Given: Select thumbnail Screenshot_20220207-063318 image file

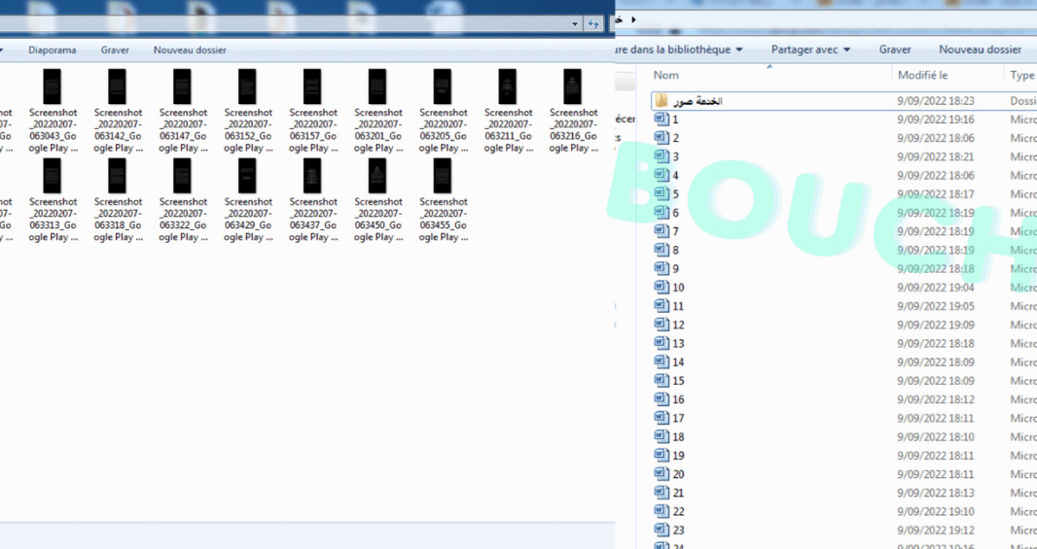Looking at the screenshot, I should click(117, 176).
